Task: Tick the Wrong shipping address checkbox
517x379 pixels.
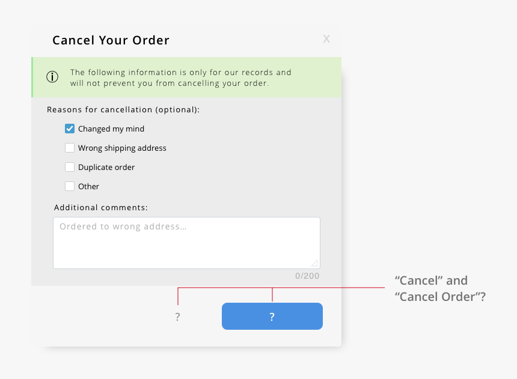Action: [x=70, y=148]
